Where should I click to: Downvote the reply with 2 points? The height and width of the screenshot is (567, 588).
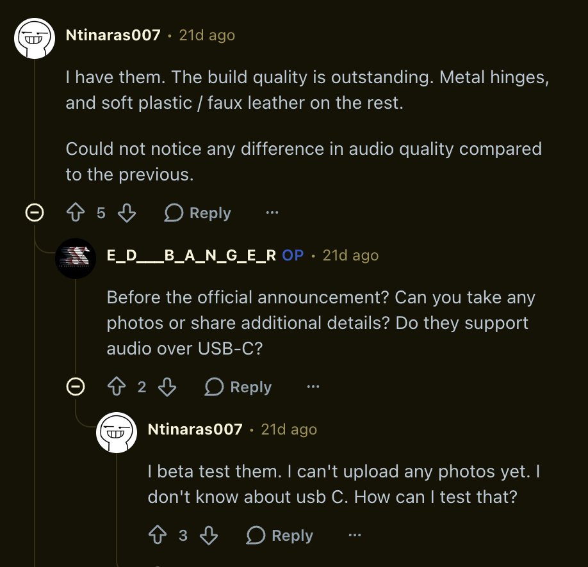pos(167,387)
